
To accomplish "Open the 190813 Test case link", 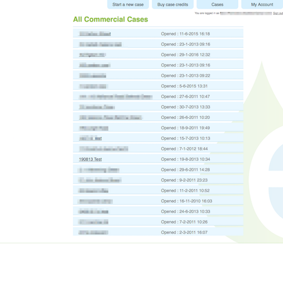I will (x=90, y=159).
